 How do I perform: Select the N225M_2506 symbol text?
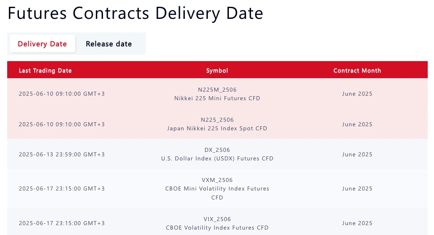click(x=217, y=89)
